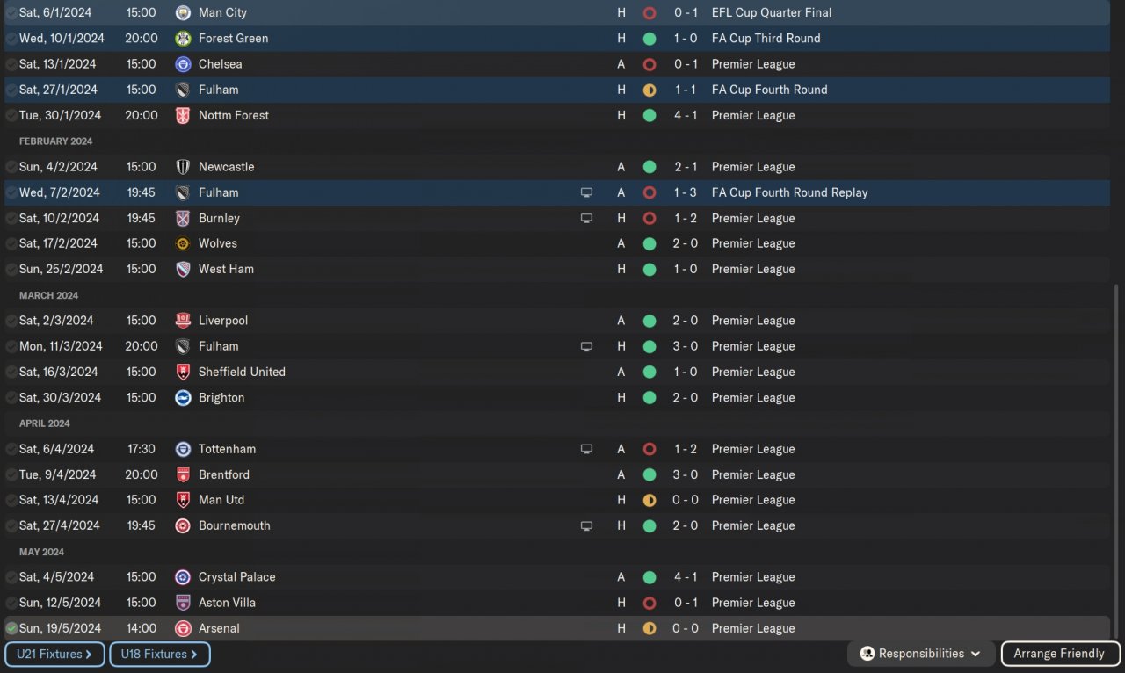Click the Arsenal club crest
Screen dimensions: 1125x673
pos(183,628)
